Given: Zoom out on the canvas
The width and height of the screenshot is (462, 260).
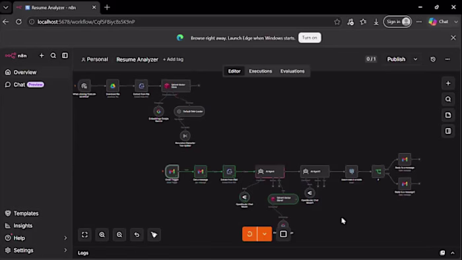Looking at the screenshot, I should (119, 235).
